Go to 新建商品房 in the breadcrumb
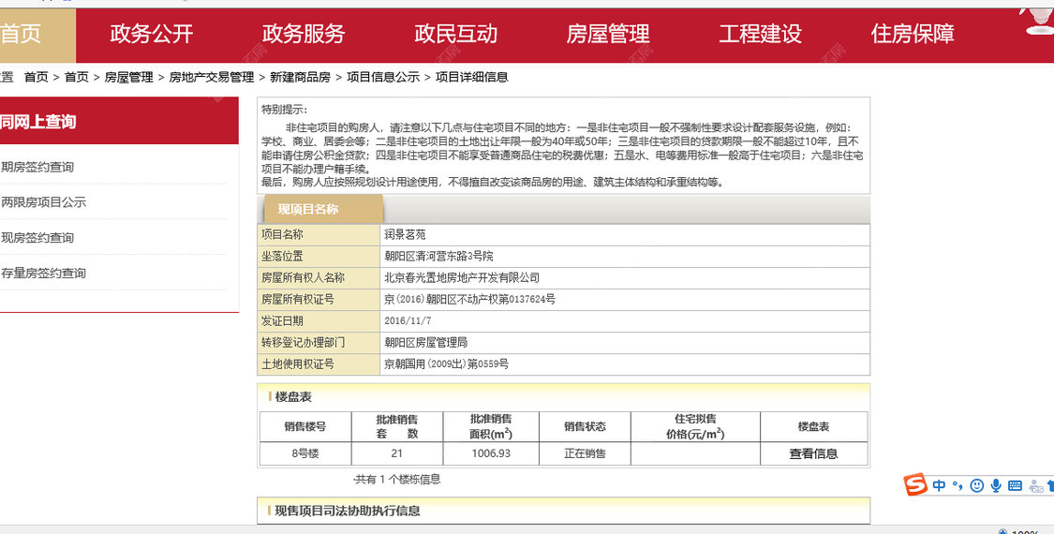Viewport: 1054px width, 534px height. 300,78
